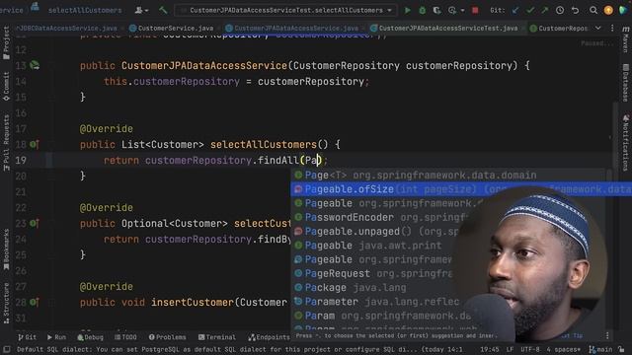Run with coverage shield icon
Screen dimensions: 632x355
coord(436,10)
